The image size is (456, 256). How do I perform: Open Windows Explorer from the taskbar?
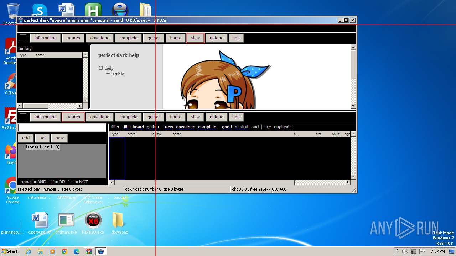click(40, 251)
